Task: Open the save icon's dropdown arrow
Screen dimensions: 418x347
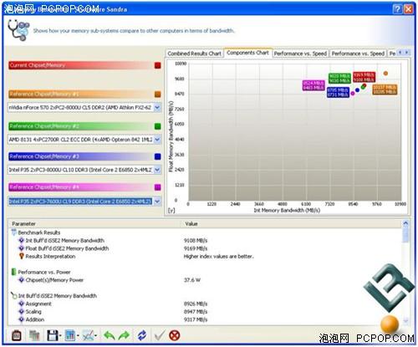Action: pos(59,335)
